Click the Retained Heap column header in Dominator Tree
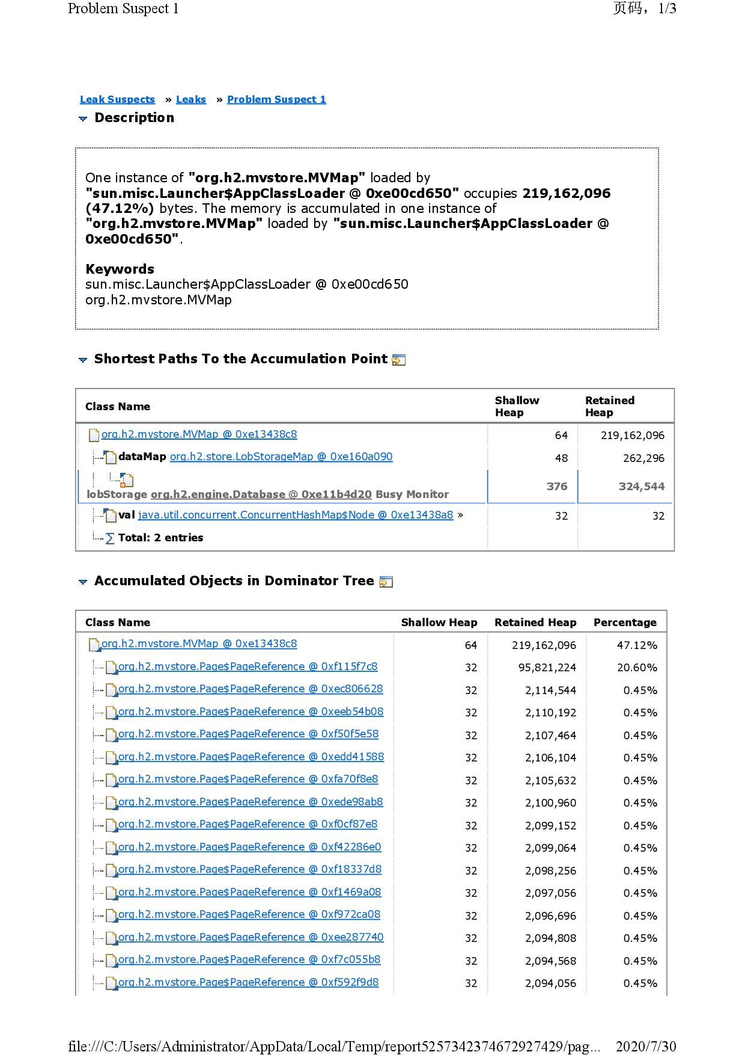The height and width of the screenshot is (1055, 745). 535,623
